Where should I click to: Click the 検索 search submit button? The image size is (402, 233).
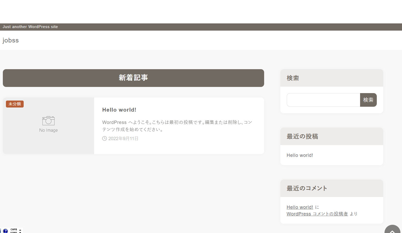(x=368, y=100)
